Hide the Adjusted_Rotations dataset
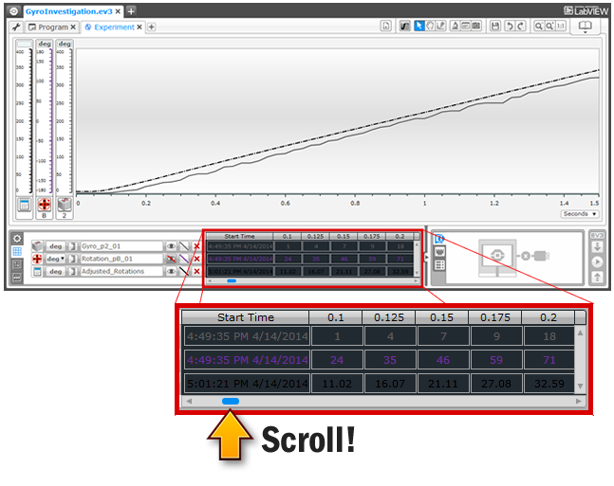 coord(172,272)
